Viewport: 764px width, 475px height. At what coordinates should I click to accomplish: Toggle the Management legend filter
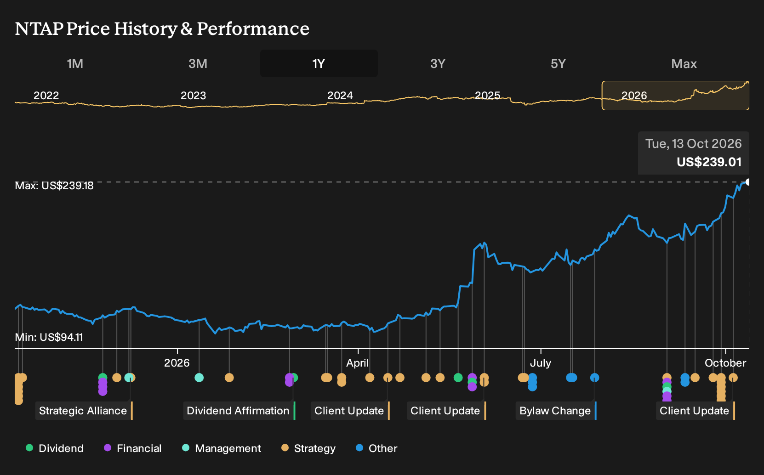click(222, 448)
